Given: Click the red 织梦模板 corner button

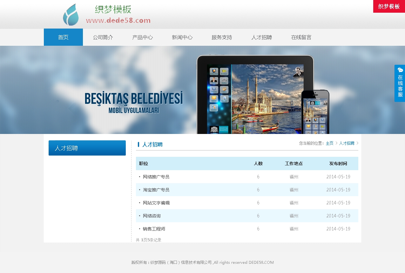Looking at the screenshot, I should click(389, 6).
